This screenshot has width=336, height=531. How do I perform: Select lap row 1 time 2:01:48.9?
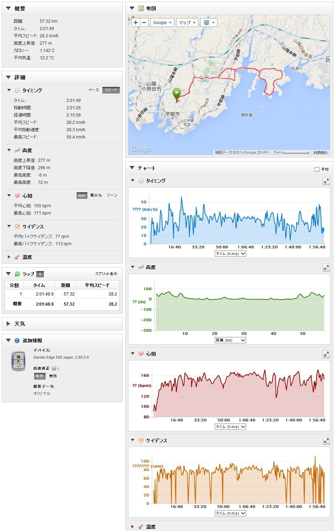45,294
